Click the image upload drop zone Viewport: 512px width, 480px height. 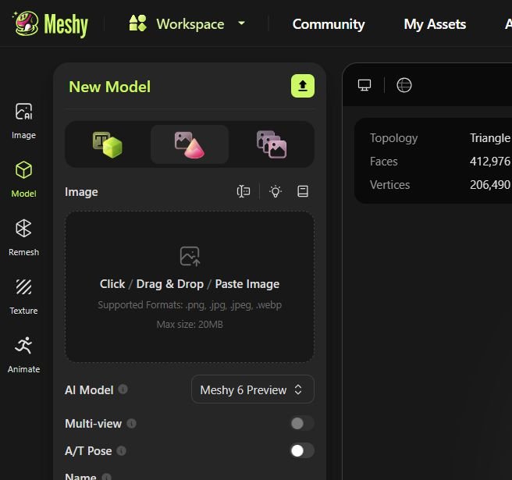coord(190,287)
